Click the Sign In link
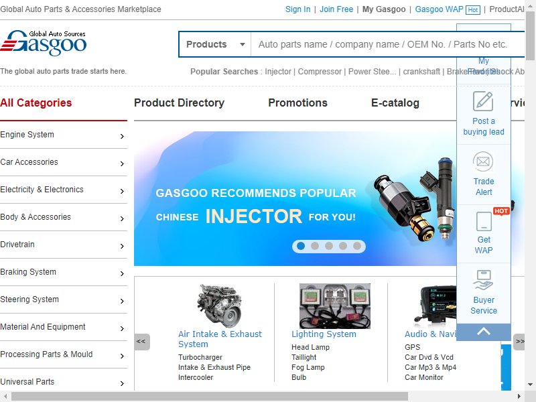The height and width of the screenshot is (402, 536). click(x=297, y=9)
